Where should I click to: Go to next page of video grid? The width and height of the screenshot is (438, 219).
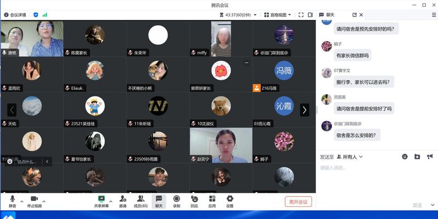coord(304,110)
